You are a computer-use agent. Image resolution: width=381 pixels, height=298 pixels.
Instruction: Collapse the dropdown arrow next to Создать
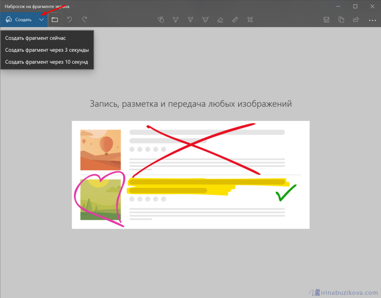click(x=41, y=19)
